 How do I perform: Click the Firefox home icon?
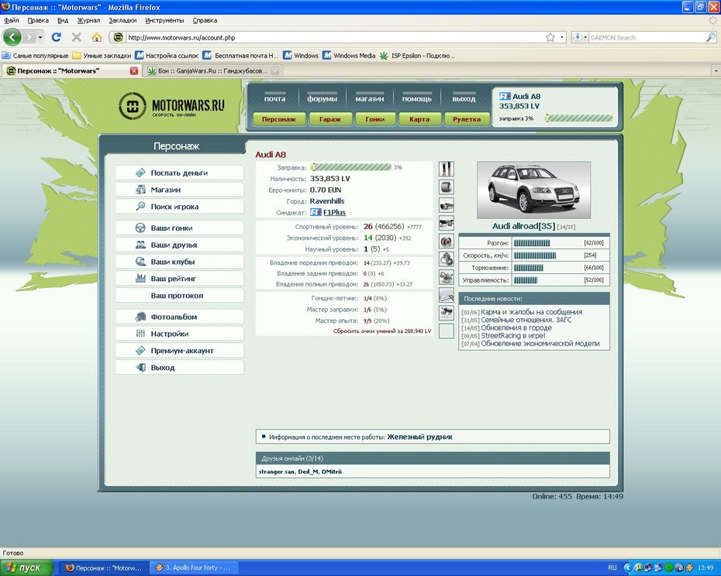pyautogui.click(x=97, y=37)
